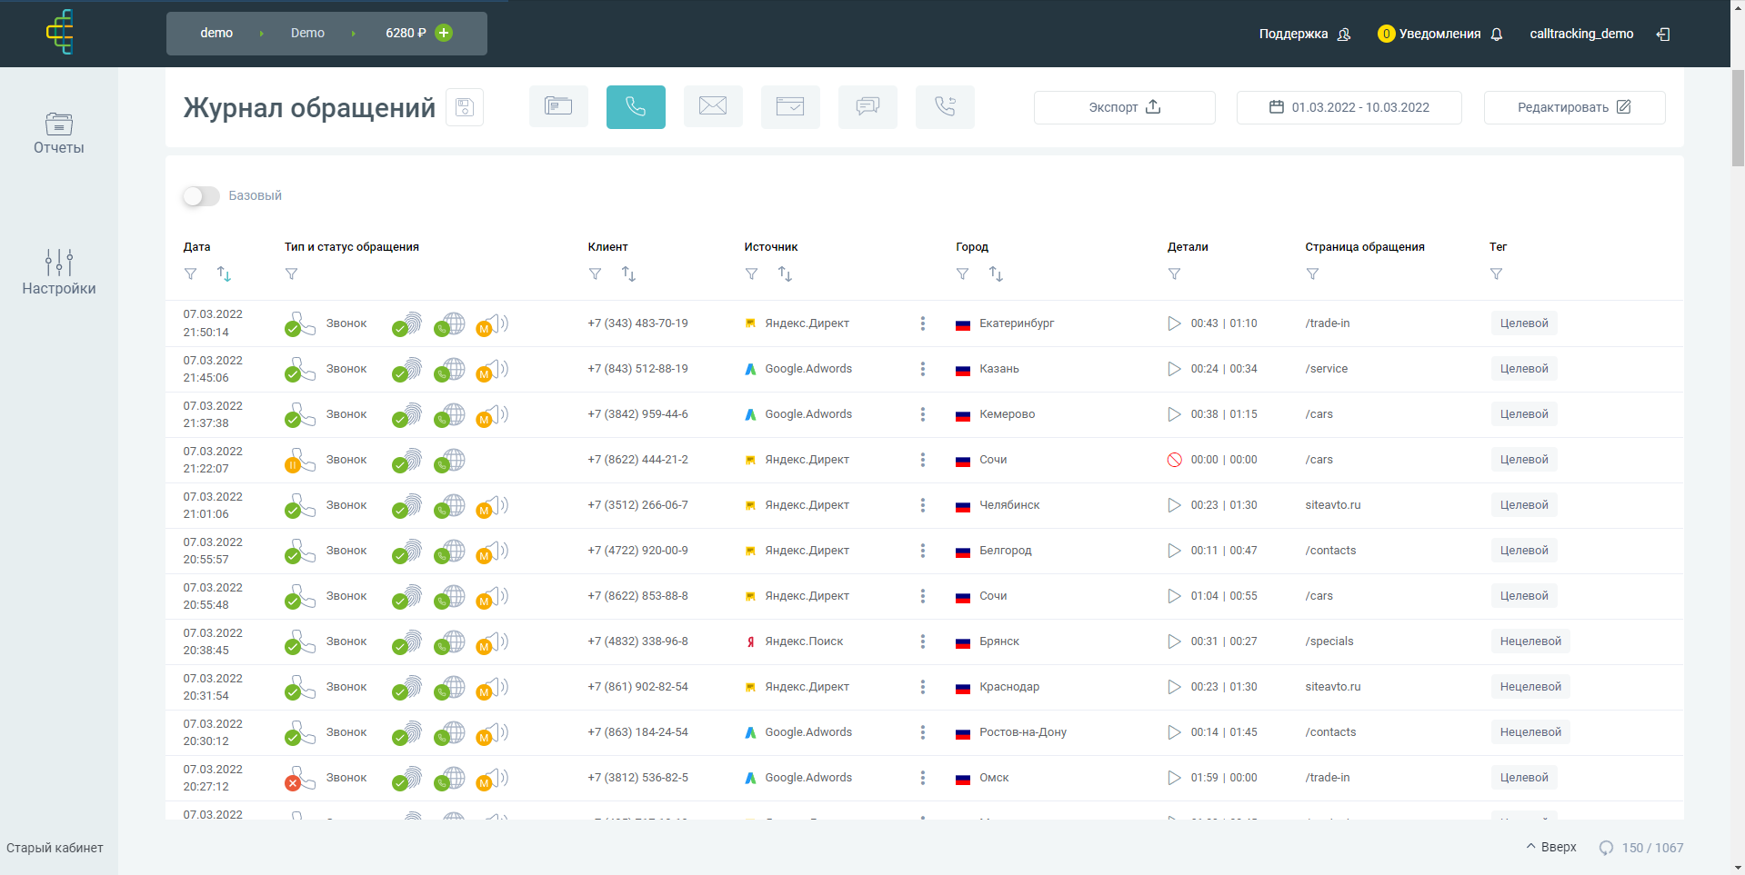This screenshot has height=875, width=1745.
Task: Select the email envelope filter tab
Action: coord(713,107)
